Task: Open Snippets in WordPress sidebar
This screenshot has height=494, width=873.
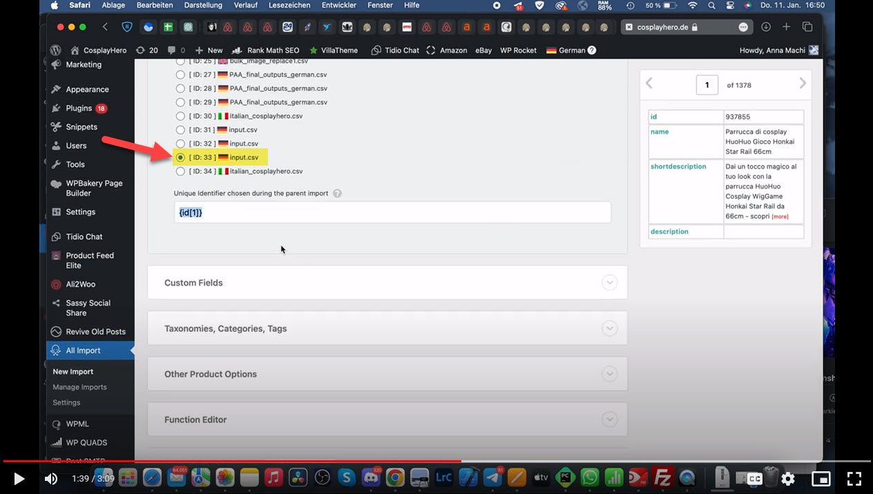Action: (x=81, y=127)
